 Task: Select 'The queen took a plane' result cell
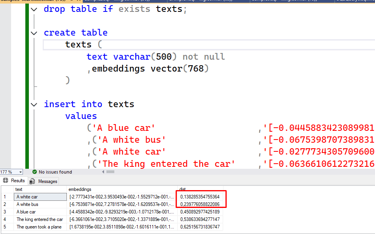point(40,227)
